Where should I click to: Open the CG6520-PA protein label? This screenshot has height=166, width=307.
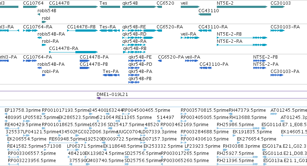click(171, 57)
